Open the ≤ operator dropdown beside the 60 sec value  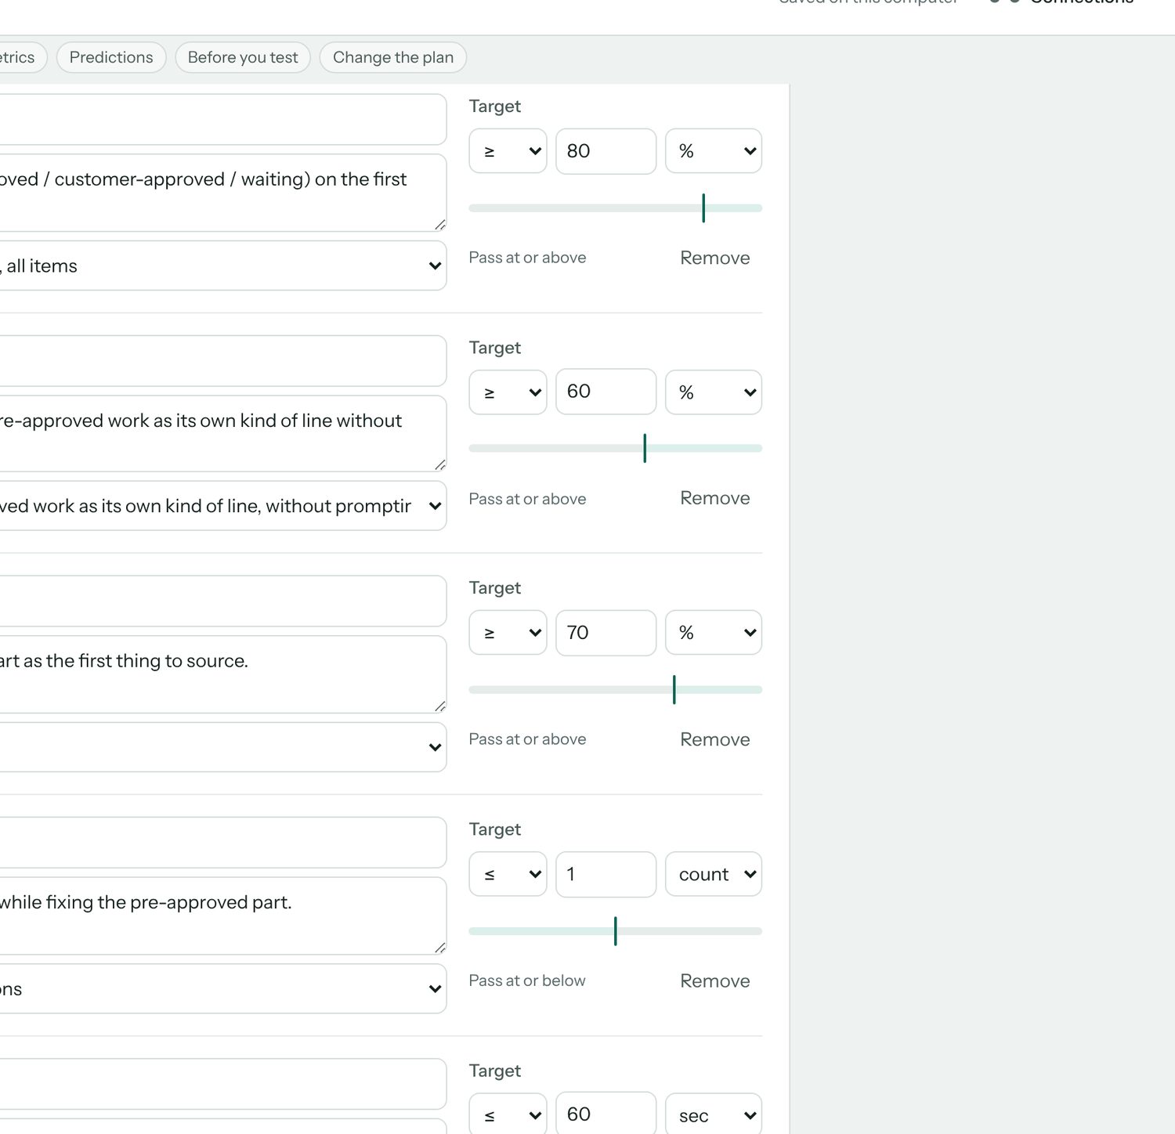coord(508,1114)
